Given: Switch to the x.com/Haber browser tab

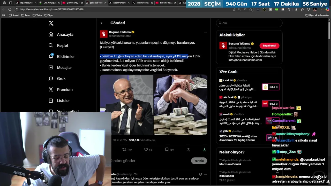Looking at the screenshot, I should [142, 3].
